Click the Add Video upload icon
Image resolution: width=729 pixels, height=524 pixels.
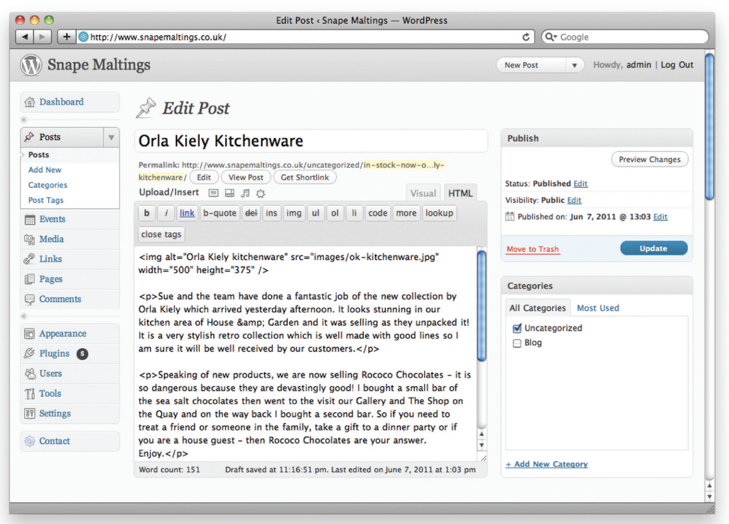(229, 193)
